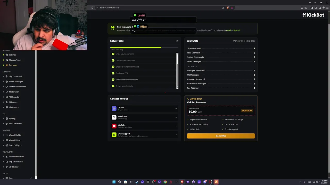The image size is (330, 185).
Task: Open Discord from the taskbar
Action: [205, 182]
